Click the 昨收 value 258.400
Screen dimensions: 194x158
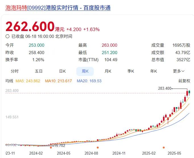tap(36, 53)
